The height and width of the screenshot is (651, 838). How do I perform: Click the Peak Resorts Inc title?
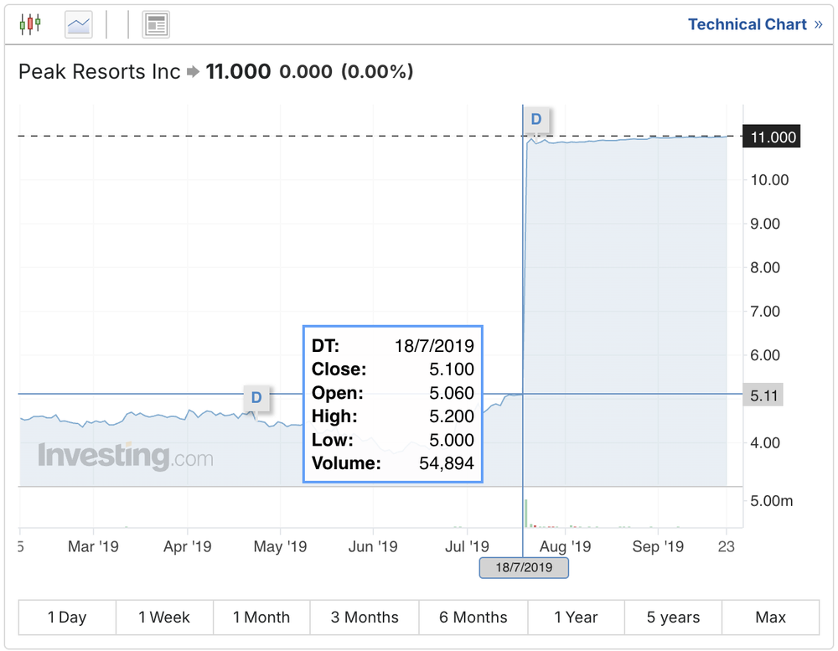(x=99, y=72)
